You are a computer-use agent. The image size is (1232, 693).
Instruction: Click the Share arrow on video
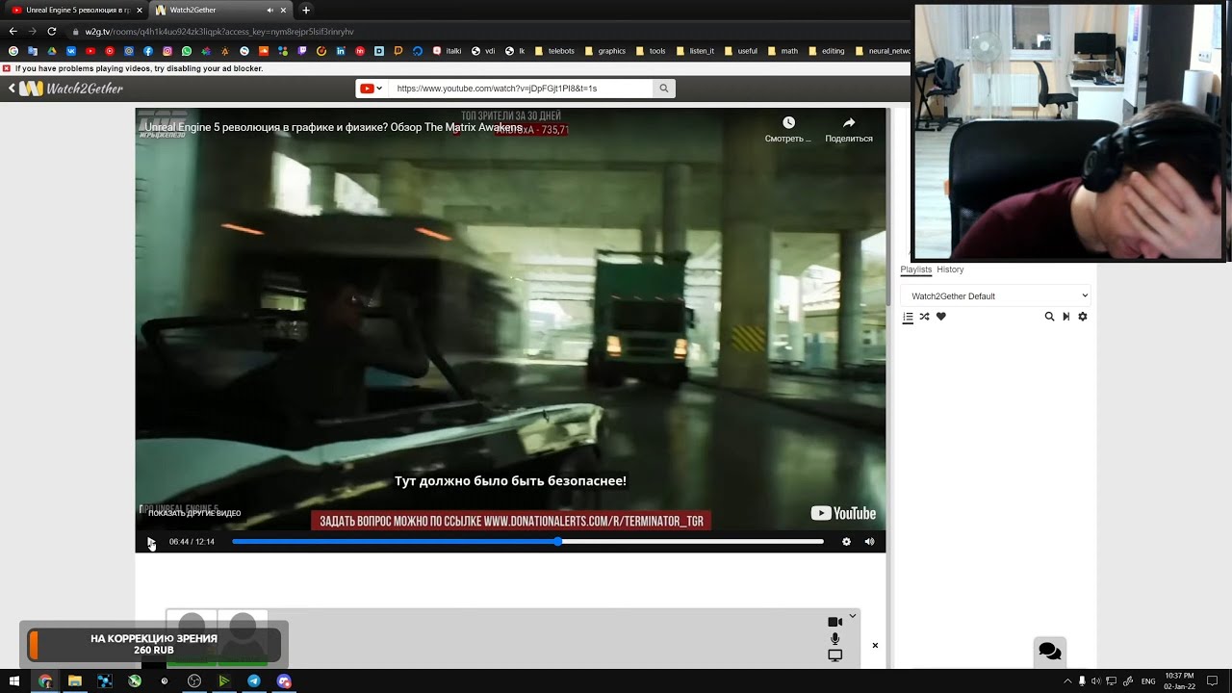[x=849, y=123]
